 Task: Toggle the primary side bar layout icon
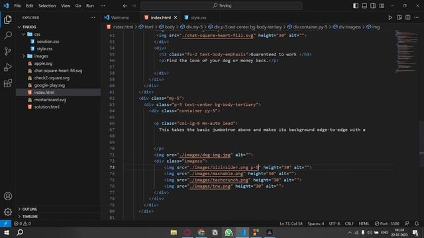coord(356,6)
